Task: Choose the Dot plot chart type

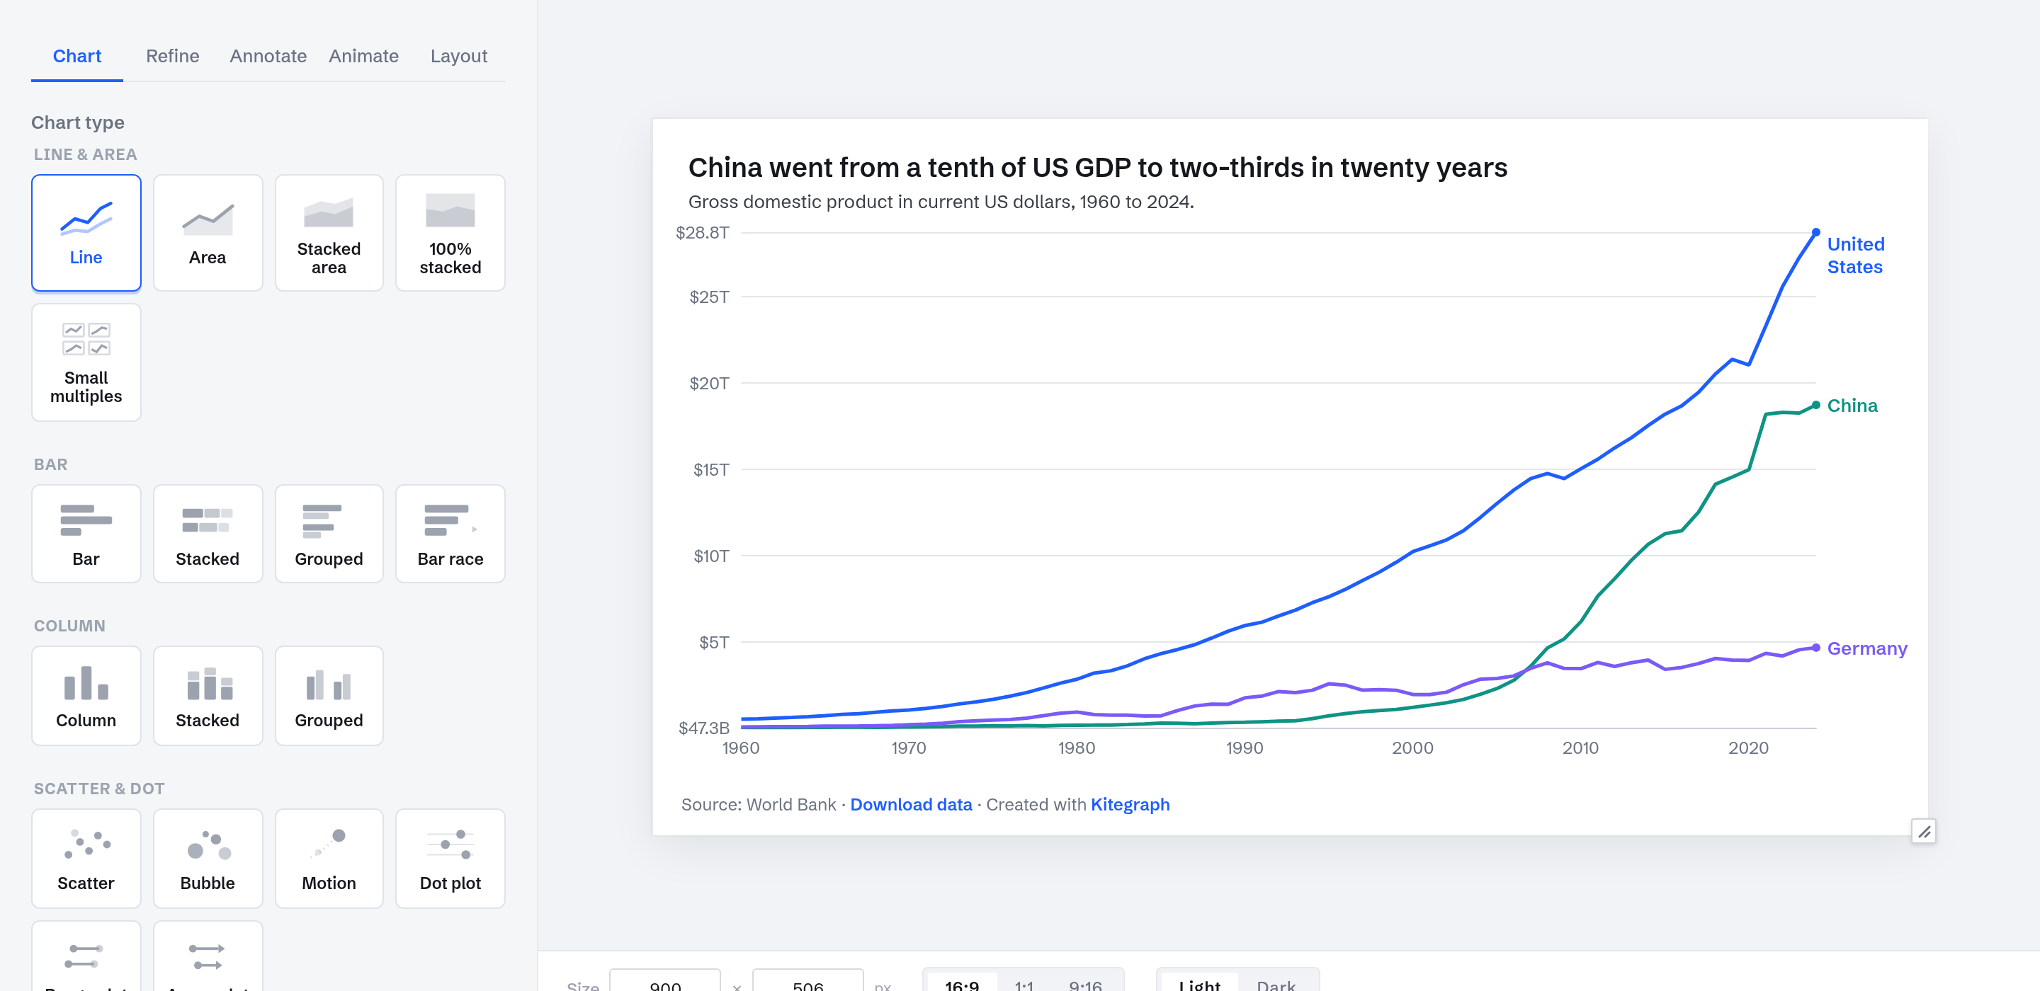Action: [x=450, y=858]
